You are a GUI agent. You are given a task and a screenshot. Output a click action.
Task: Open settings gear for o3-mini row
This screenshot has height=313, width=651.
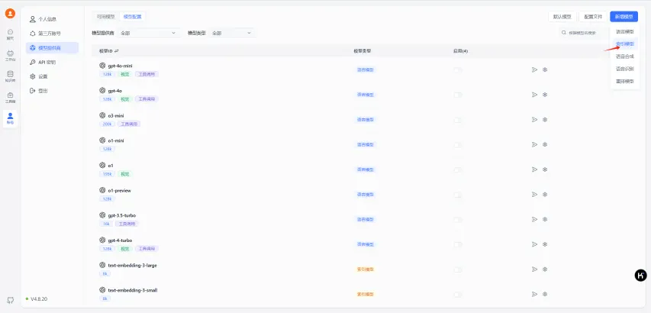545,120
